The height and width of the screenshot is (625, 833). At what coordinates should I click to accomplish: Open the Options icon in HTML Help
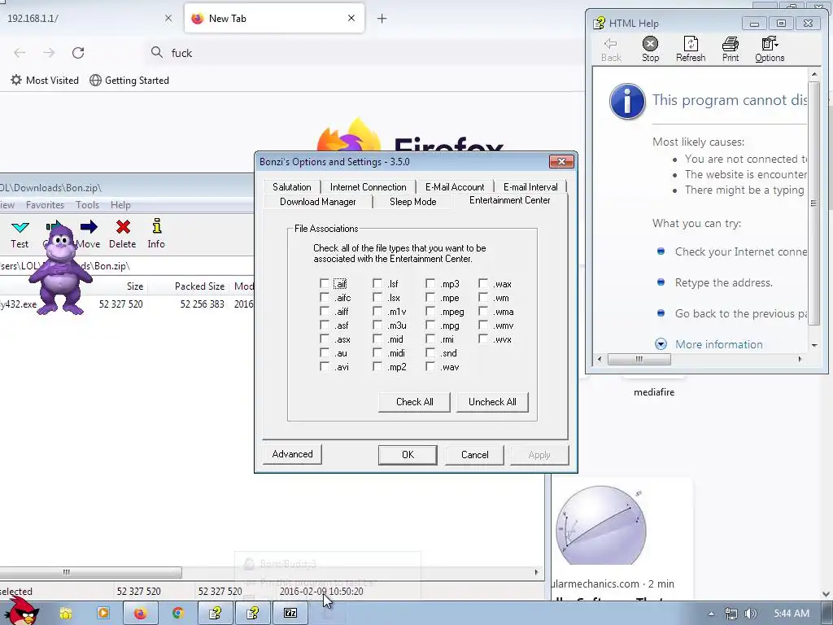(770, 44)
